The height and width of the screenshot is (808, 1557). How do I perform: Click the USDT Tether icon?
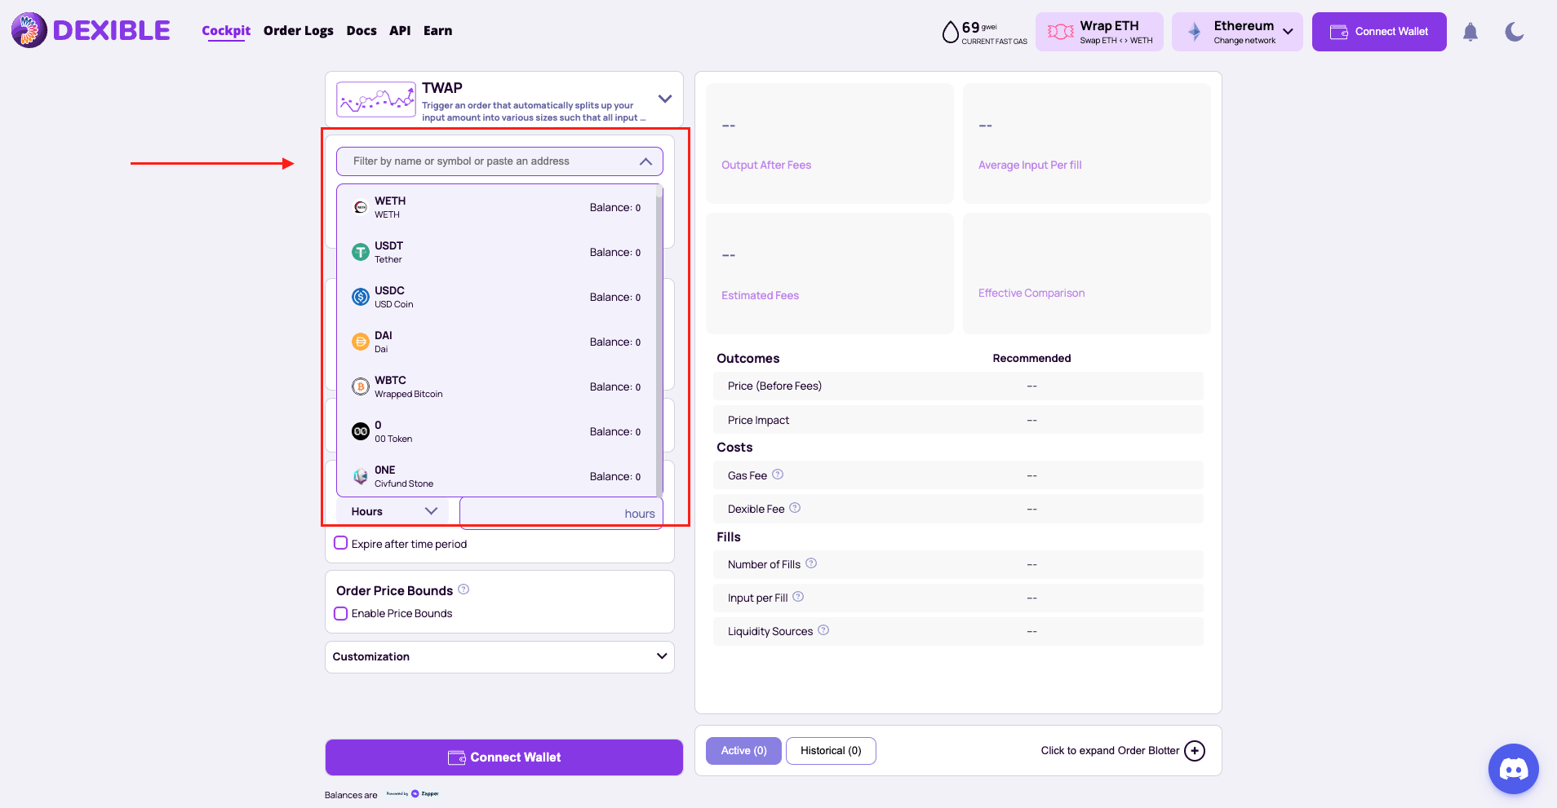pos(361,252)
